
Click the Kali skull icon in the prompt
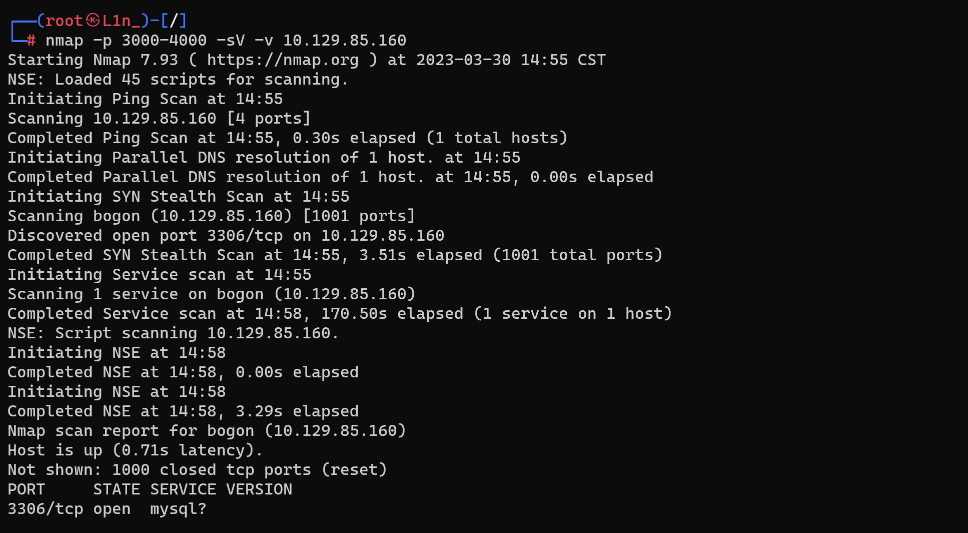pos(93,20)
